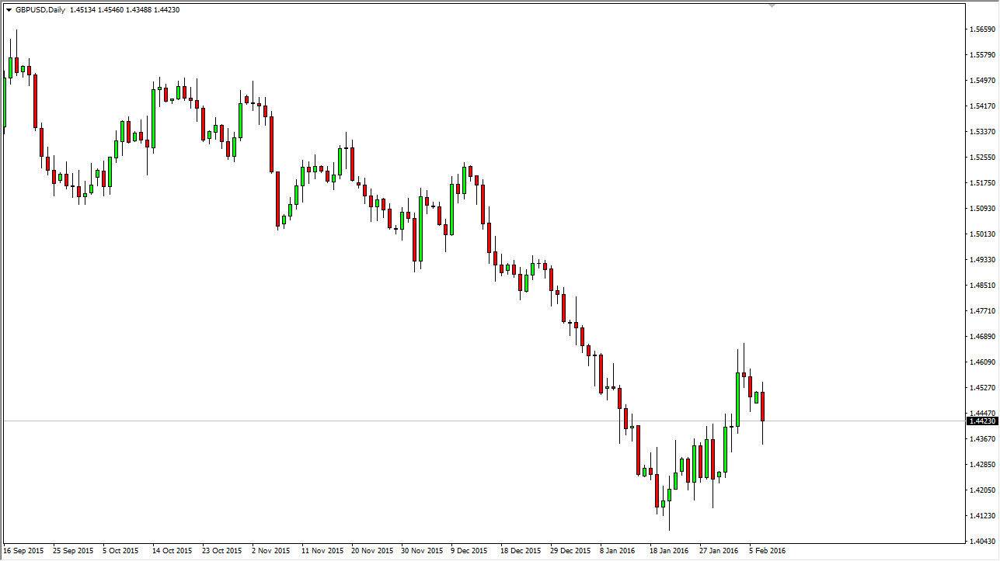Click the rightmost red candle on the chart
The width and height of the screenshot is (1000, 561).
(762, 407)
